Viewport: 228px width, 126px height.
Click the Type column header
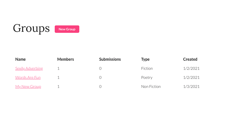coord(145,59)
